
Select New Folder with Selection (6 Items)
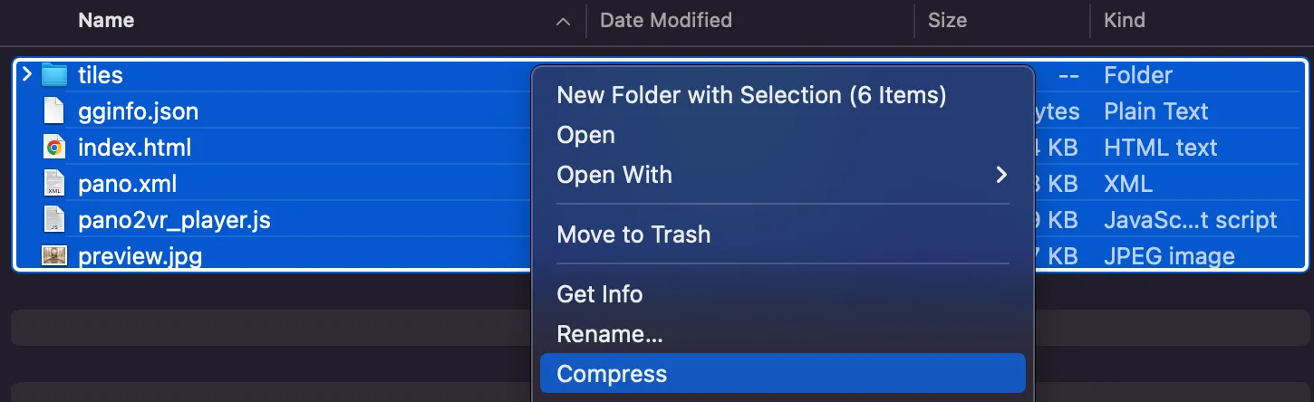(x=751, y=95)
